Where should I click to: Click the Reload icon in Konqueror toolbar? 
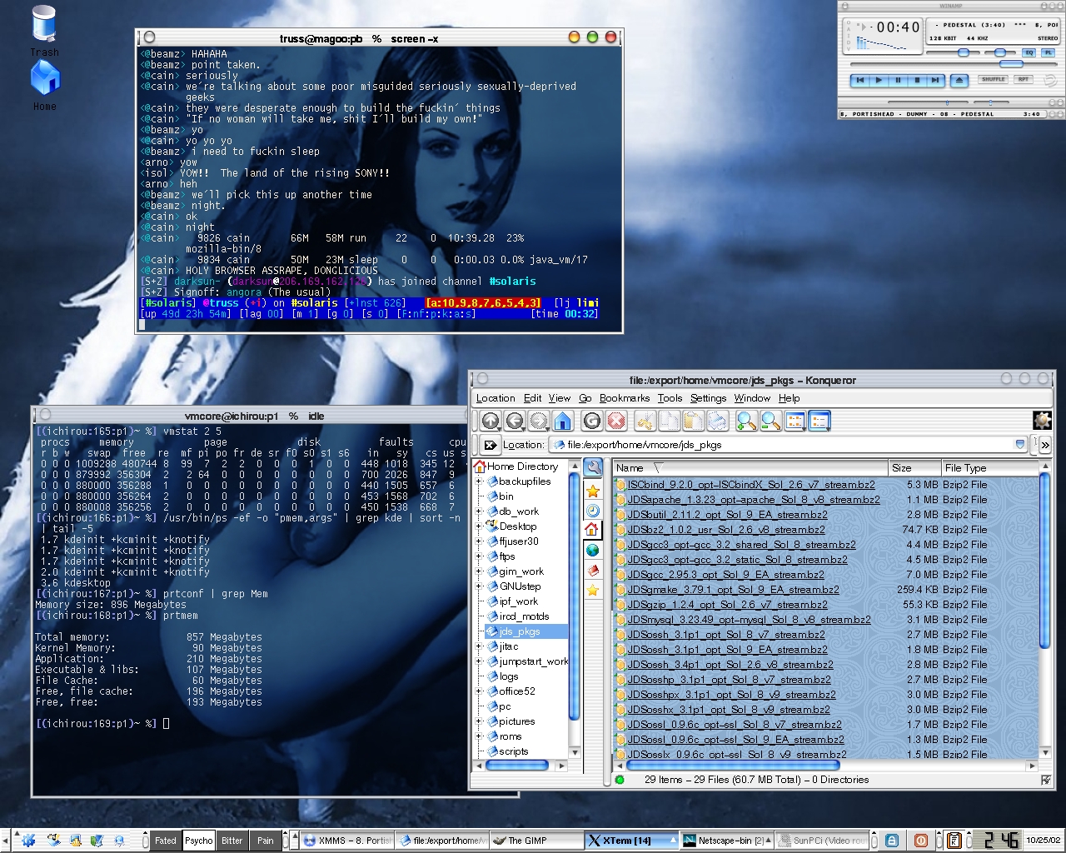tap(592, 422)
